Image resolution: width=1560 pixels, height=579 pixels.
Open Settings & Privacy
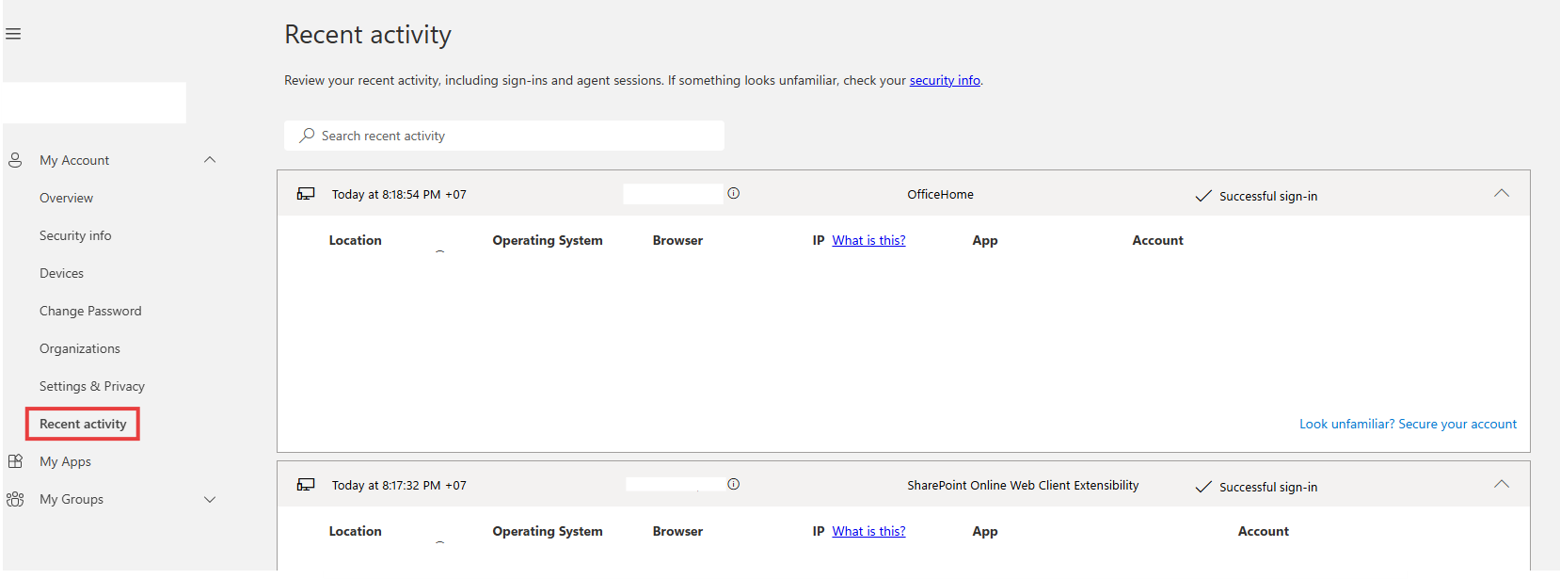coord(92,386)
